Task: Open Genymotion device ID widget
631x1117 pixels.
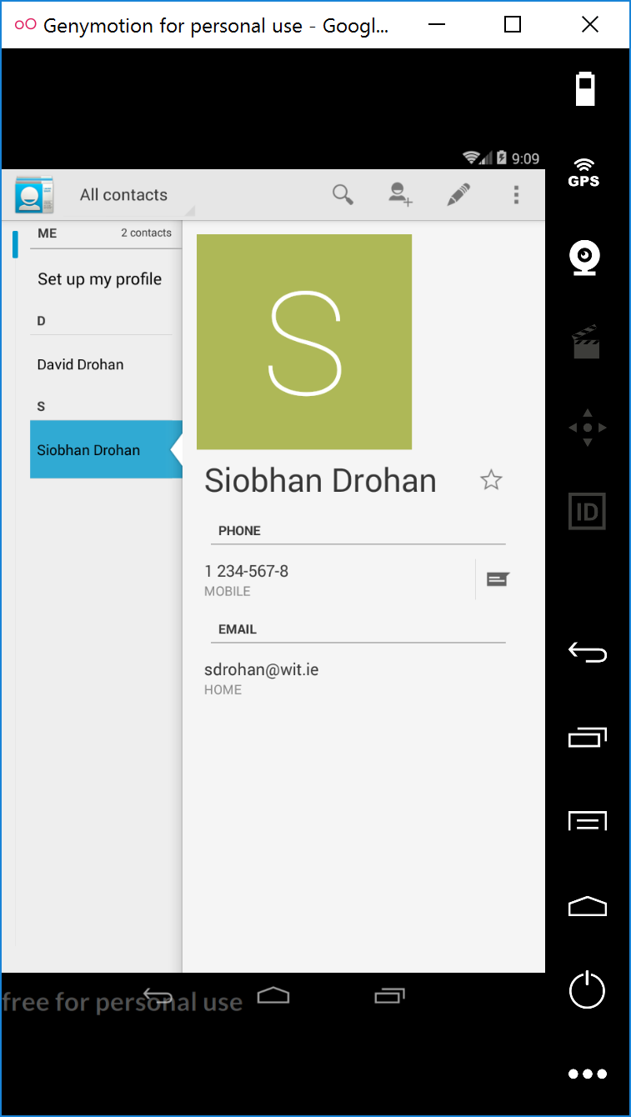Action: tap(587, 512)
